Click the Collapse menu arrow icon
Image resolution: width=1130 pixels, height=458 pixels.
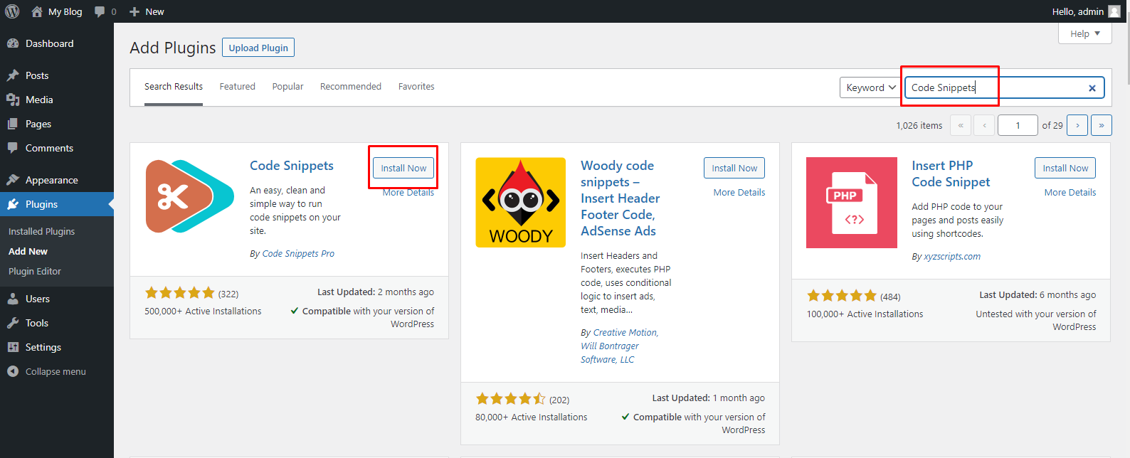[x=13, y=371]
